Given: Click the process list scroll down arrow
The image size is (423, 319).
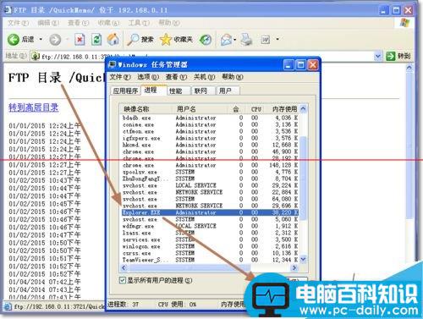Looking at the screenshot, I should click(303, 259).
